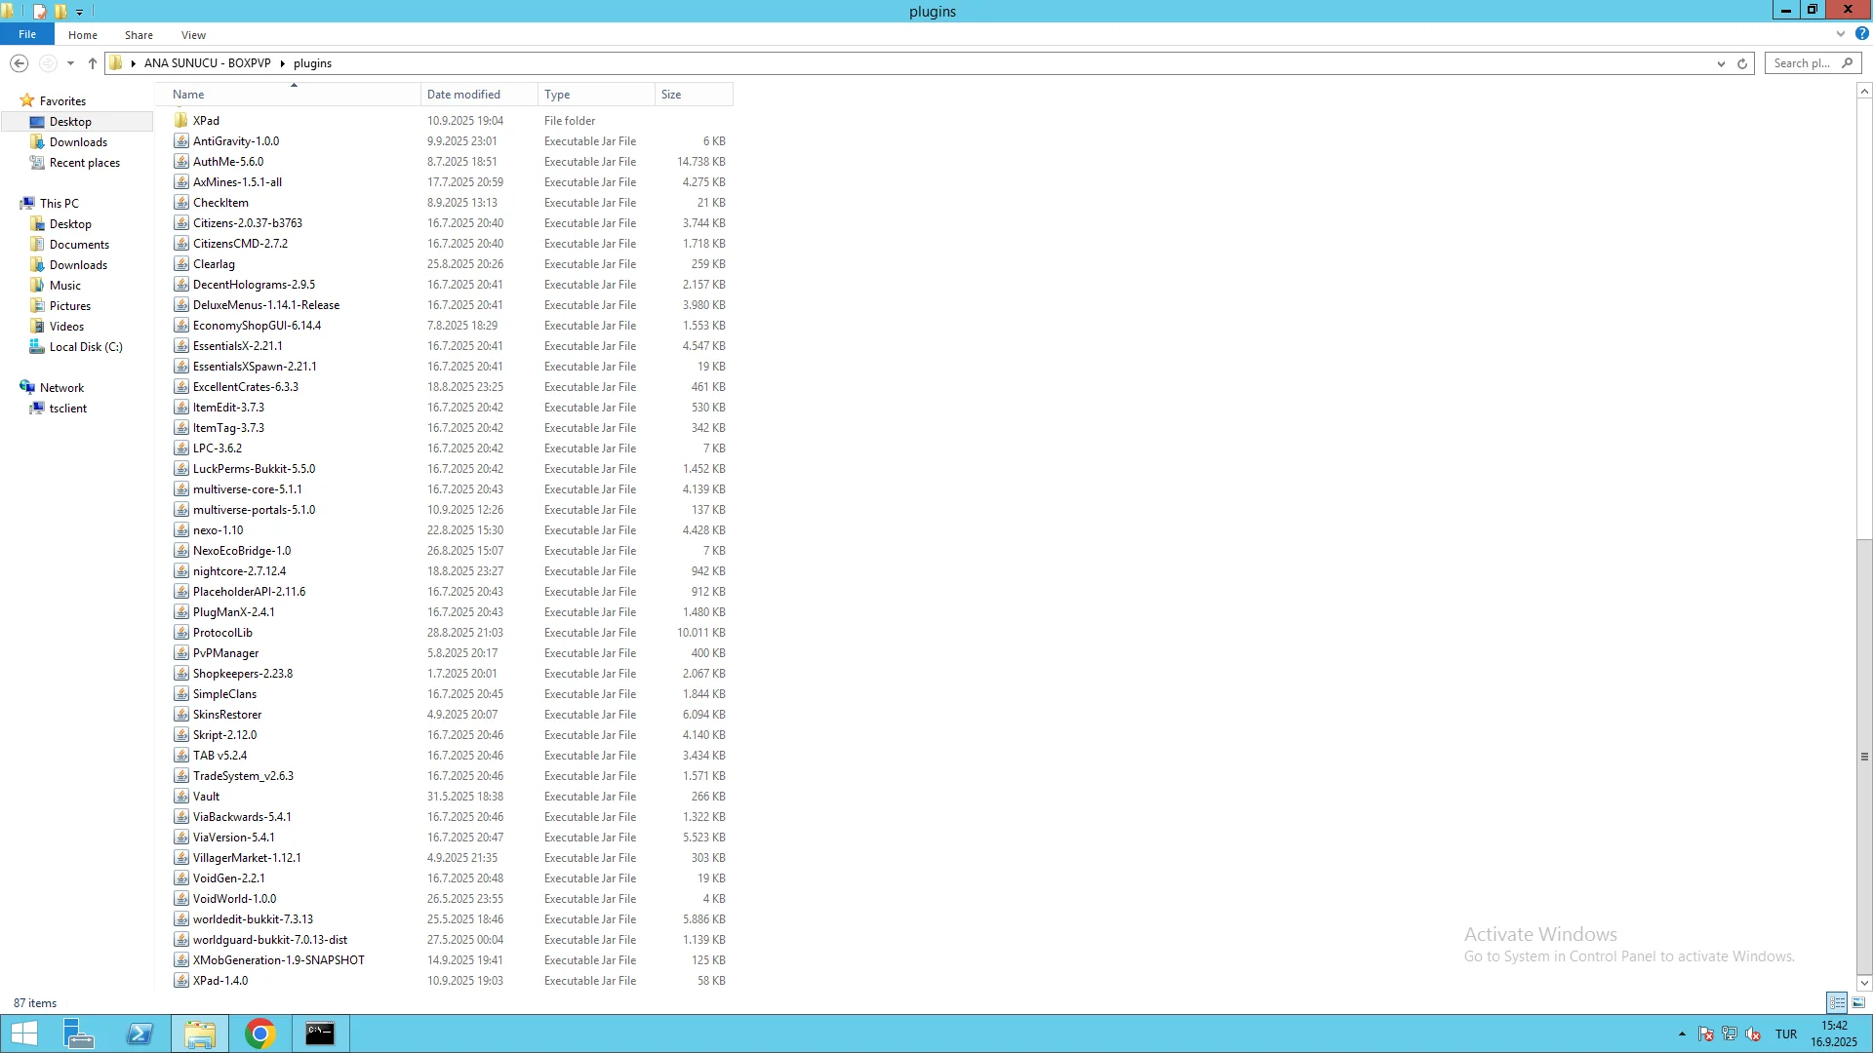The height and width of the screenshot is (1053, 1873).
Task: Open Desktop under Favorites
Action: click(x=71, y=122)
